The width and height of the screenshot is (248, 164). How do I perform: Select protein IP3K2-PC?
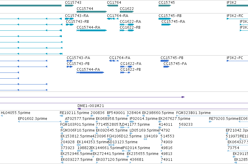coord(235,58)
